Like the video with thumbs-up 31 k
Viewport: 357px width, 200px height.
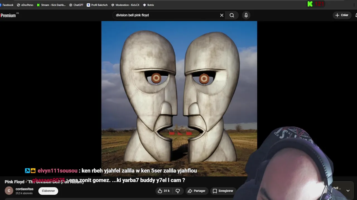164,191
